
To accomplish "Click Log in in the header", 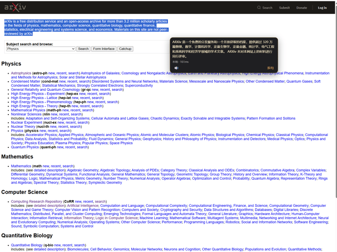I will pyautogui.click(x=322, y=8).
